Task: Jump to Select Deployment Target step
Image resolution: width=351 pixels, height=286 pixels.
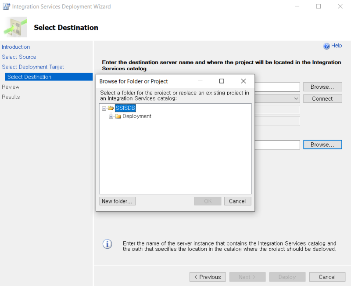Action: click(x=33, y=67)
